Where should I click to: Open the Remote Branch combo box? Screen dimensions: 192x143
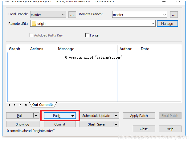(x=140, y=14)
